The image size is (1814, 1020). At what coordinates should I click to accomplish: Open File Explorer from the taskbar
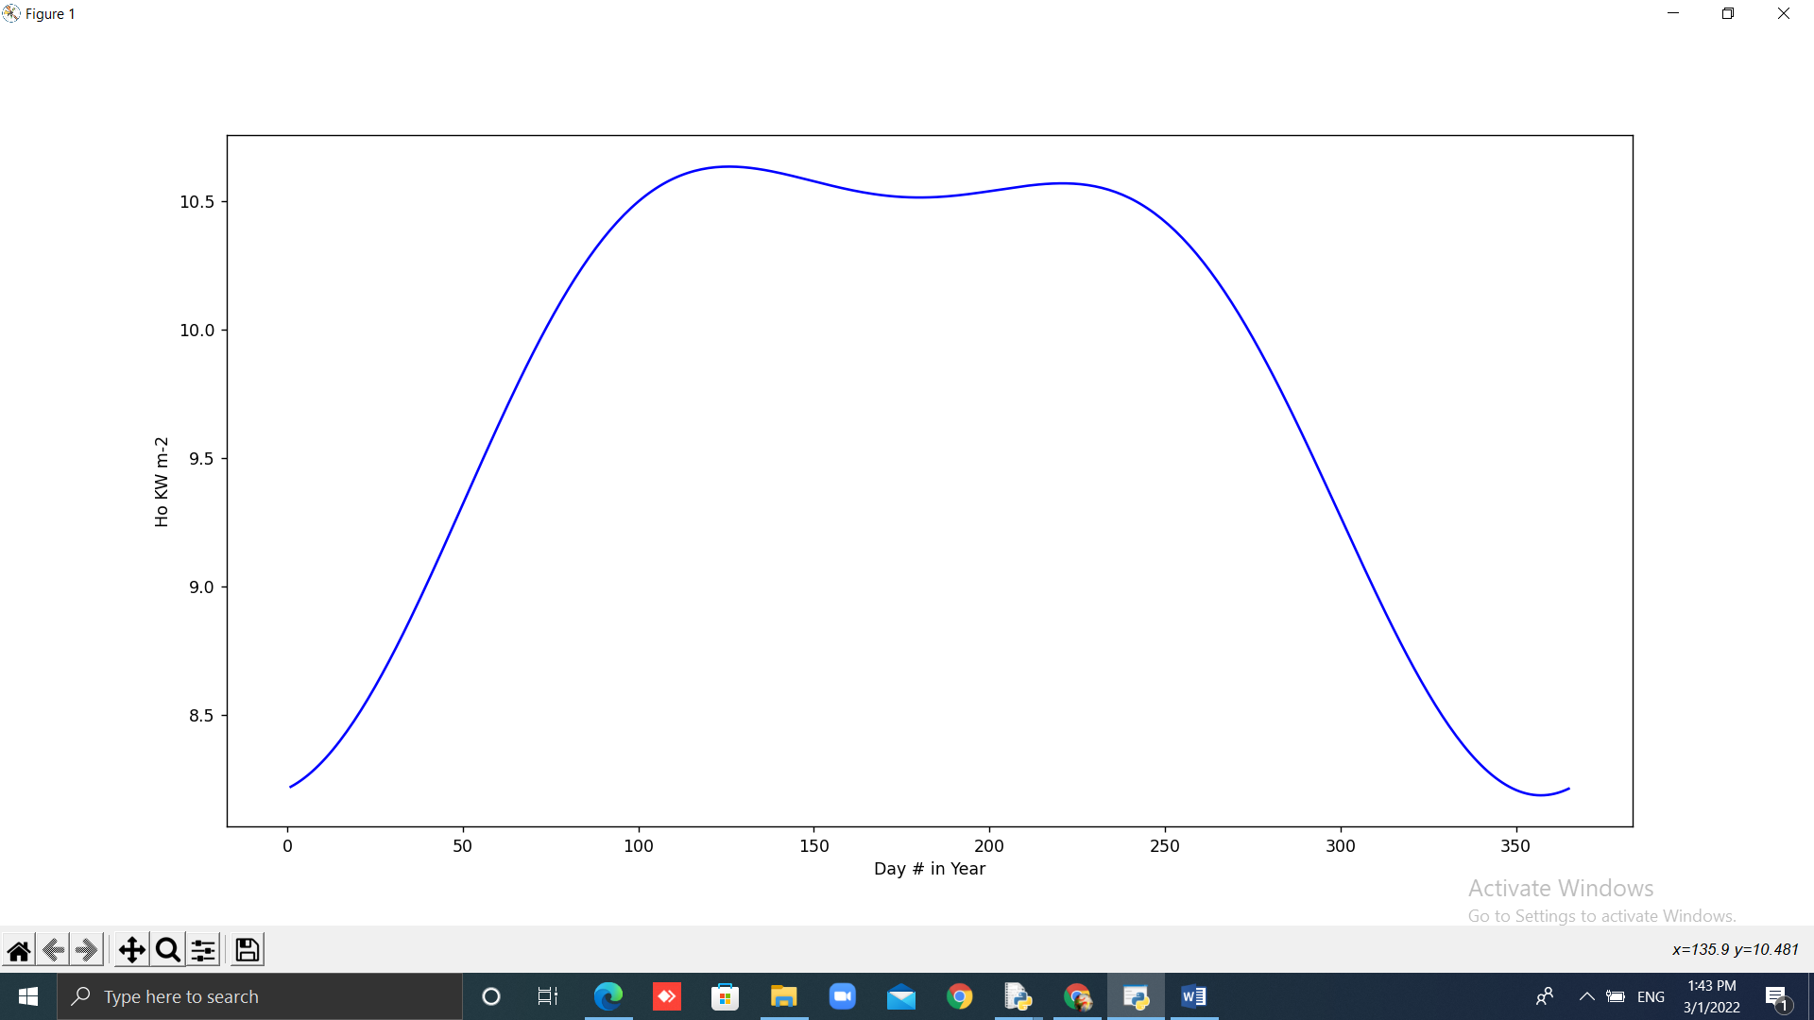(784, 996)
